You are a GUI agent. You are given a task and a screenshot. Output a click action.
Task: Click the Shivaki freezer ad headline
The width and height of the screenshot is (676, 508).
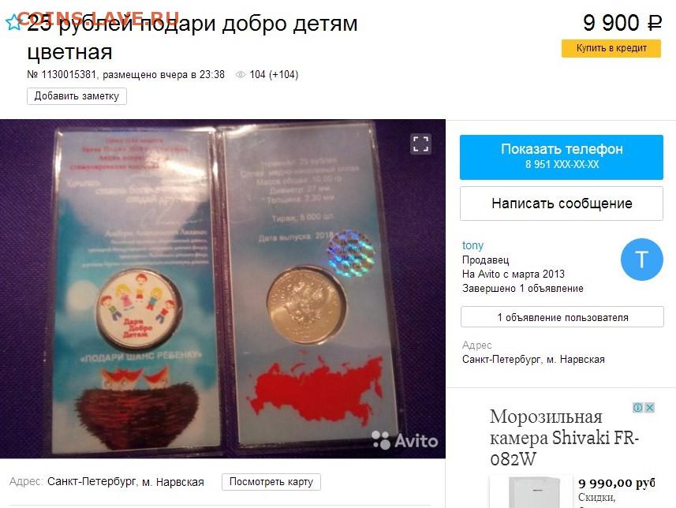pyautogui.click(x=564, y=438)
